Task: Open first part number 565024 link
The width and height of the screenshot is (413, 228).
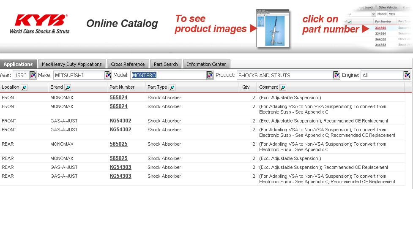Action: click(x=118, y=98)
